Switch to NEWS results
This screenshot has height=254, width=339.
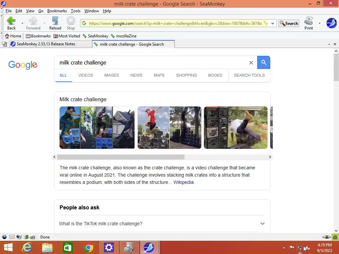coord(136,75)
